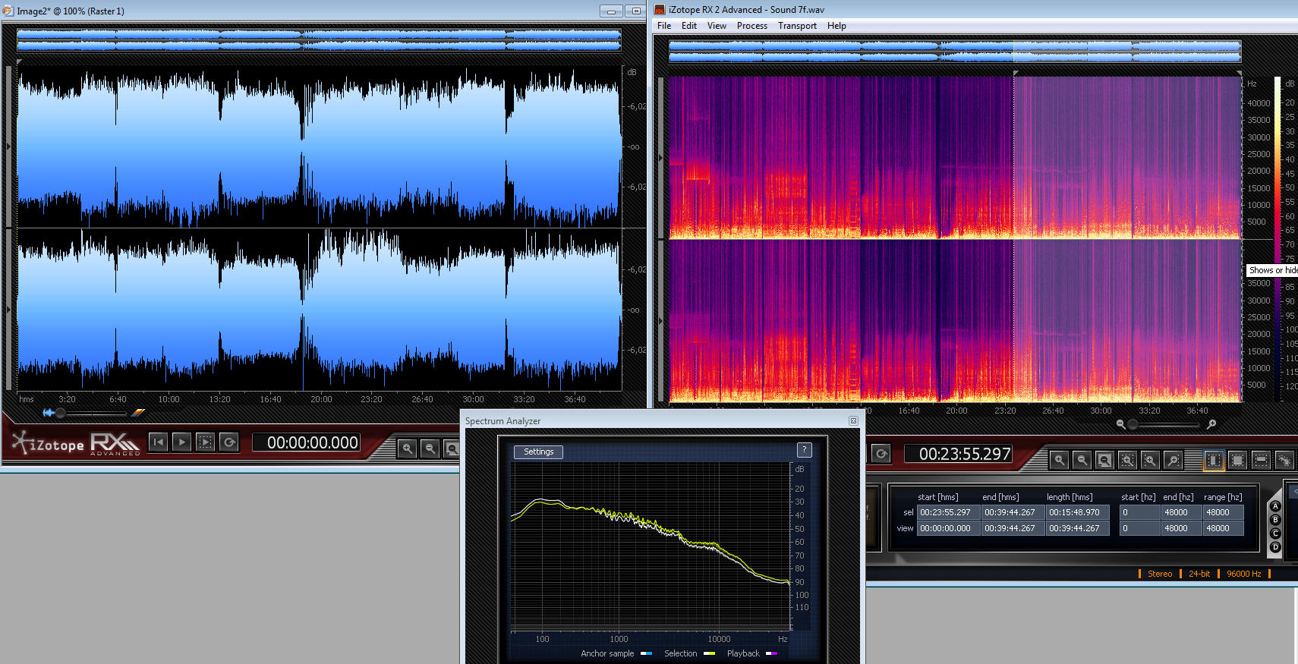
Task: Select snapshot slot A
Action: pos(1275,506)
